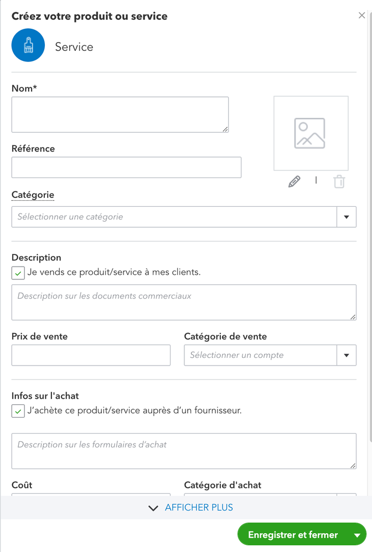Open Enregistrer et fermer split arrow
This screenshot has width=372, height=552.
click(357, 535)
